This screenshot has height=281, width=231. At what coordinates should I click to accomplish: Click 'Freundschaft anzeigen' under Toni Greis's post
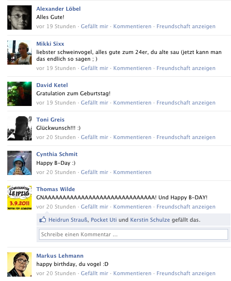(x=186, y=137)
